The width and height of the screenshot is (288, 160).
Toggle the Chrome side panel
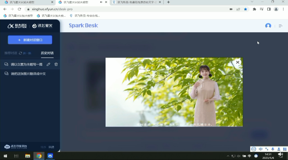point(269,9)
